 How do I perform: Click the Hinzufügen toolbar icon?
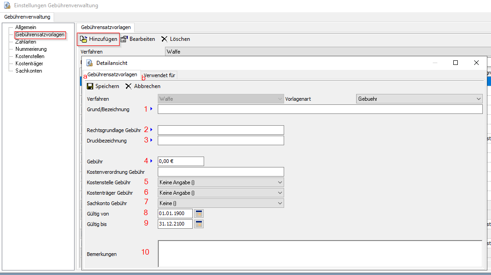pyautogui.click(x=84, y=39)
